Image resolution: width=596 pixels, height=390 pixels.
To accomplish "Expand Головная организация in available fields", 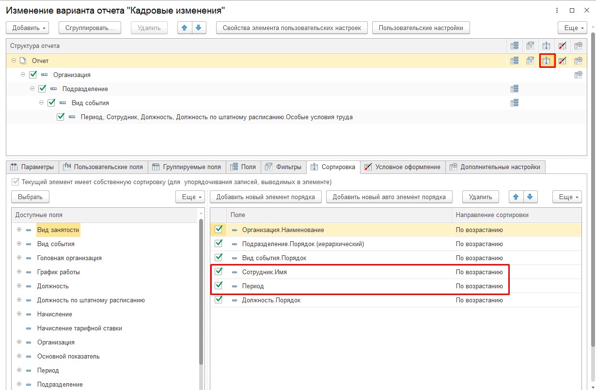I will 19,258.
